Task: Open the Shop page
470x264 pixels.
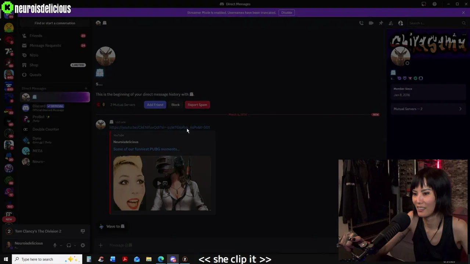Action: click(55, 65)
